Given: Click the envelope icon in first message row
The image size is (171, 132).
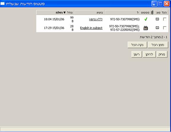Looking at the screenshot, I should pyautogui.click(x=157, y=19).
